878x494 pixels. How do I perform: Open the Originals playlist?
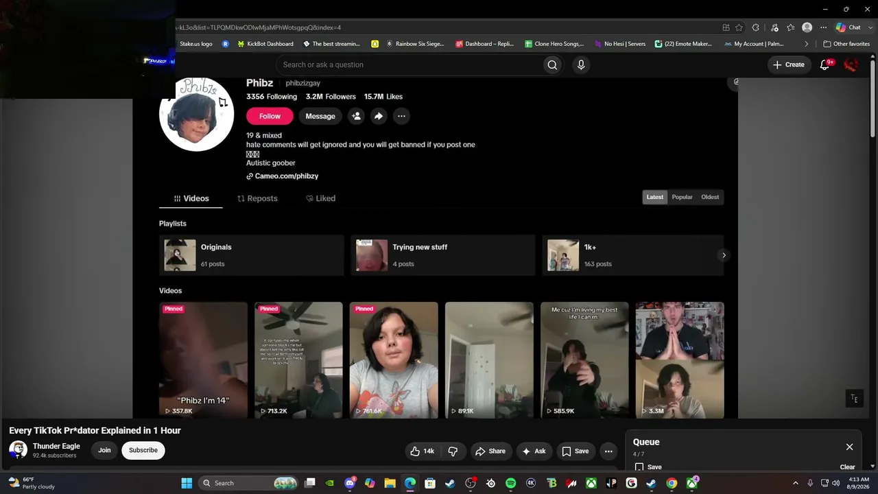[x=251, y=255]
